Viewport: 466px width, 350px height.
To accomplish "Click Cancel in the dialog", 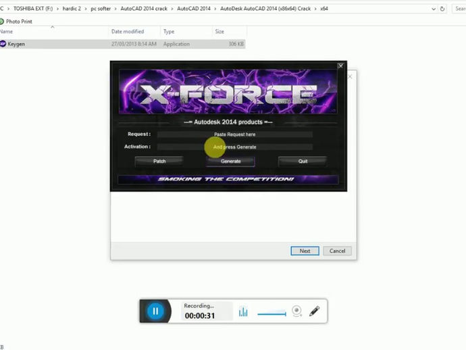I will coord(337,251).
